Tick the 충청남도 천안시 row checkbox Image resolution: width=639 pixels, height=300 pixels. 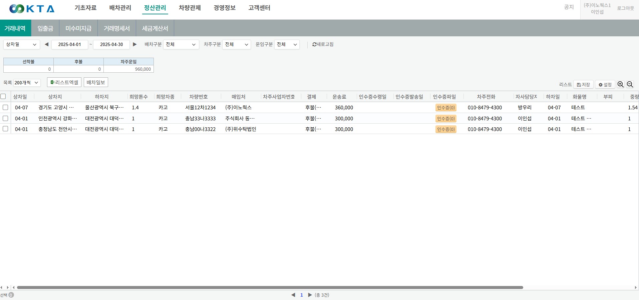5,129
